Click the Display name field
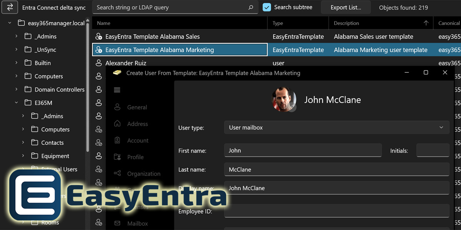 click(x=337, y=188)
